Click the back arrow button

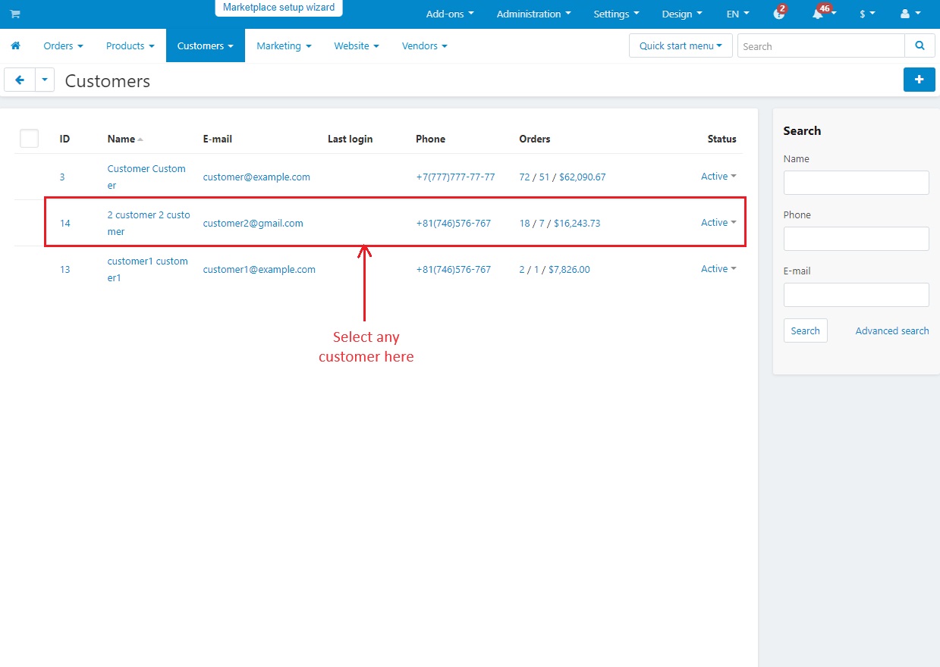(20, 80)
